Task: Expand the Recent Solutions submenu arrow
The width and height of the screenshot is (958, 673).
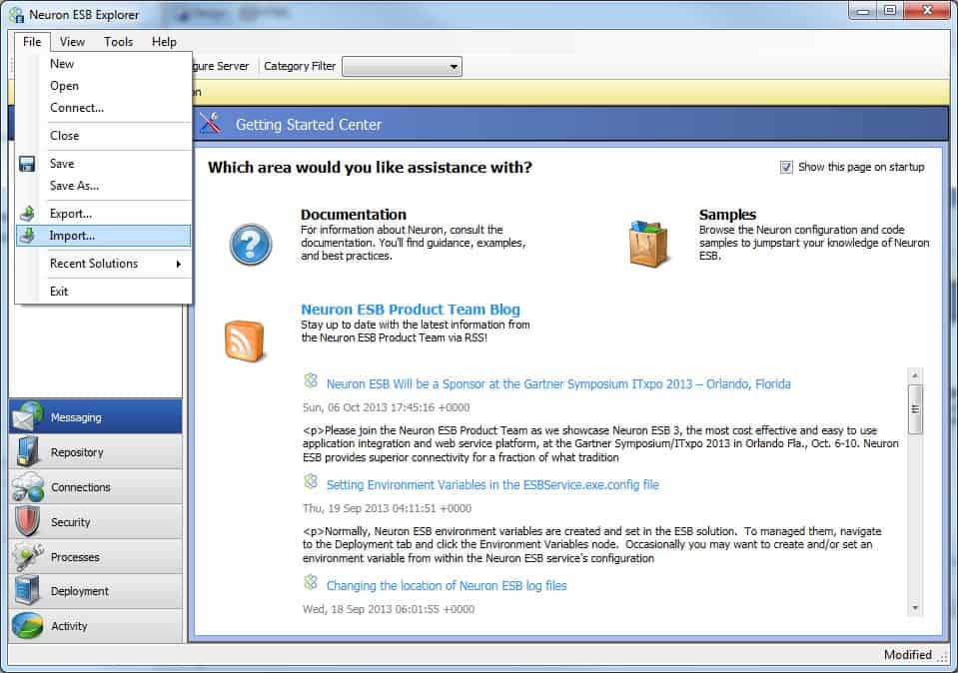Action: click(179, 264)
